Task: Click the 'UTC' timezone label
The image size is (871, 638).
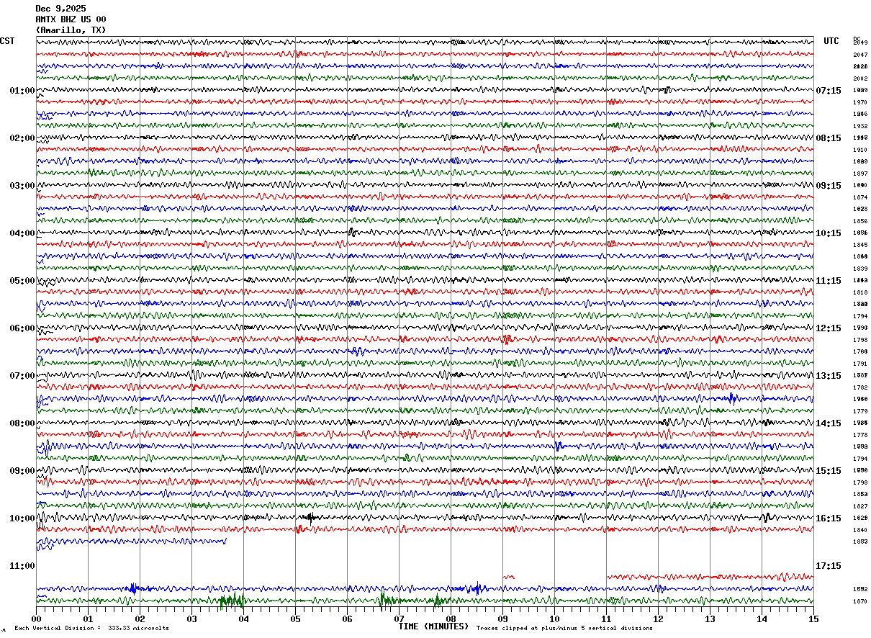Action: tap(831, 41)
